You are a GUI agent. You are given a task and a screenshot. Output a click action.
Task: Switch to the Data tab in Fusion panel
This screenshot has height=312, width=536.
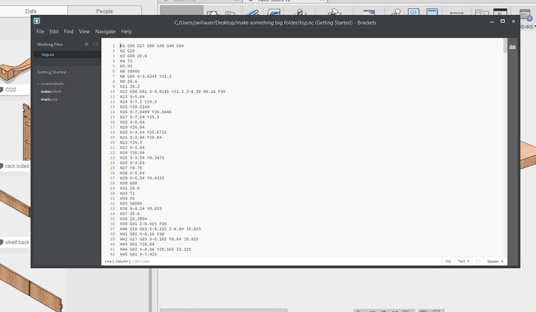[x=31, y=11]
